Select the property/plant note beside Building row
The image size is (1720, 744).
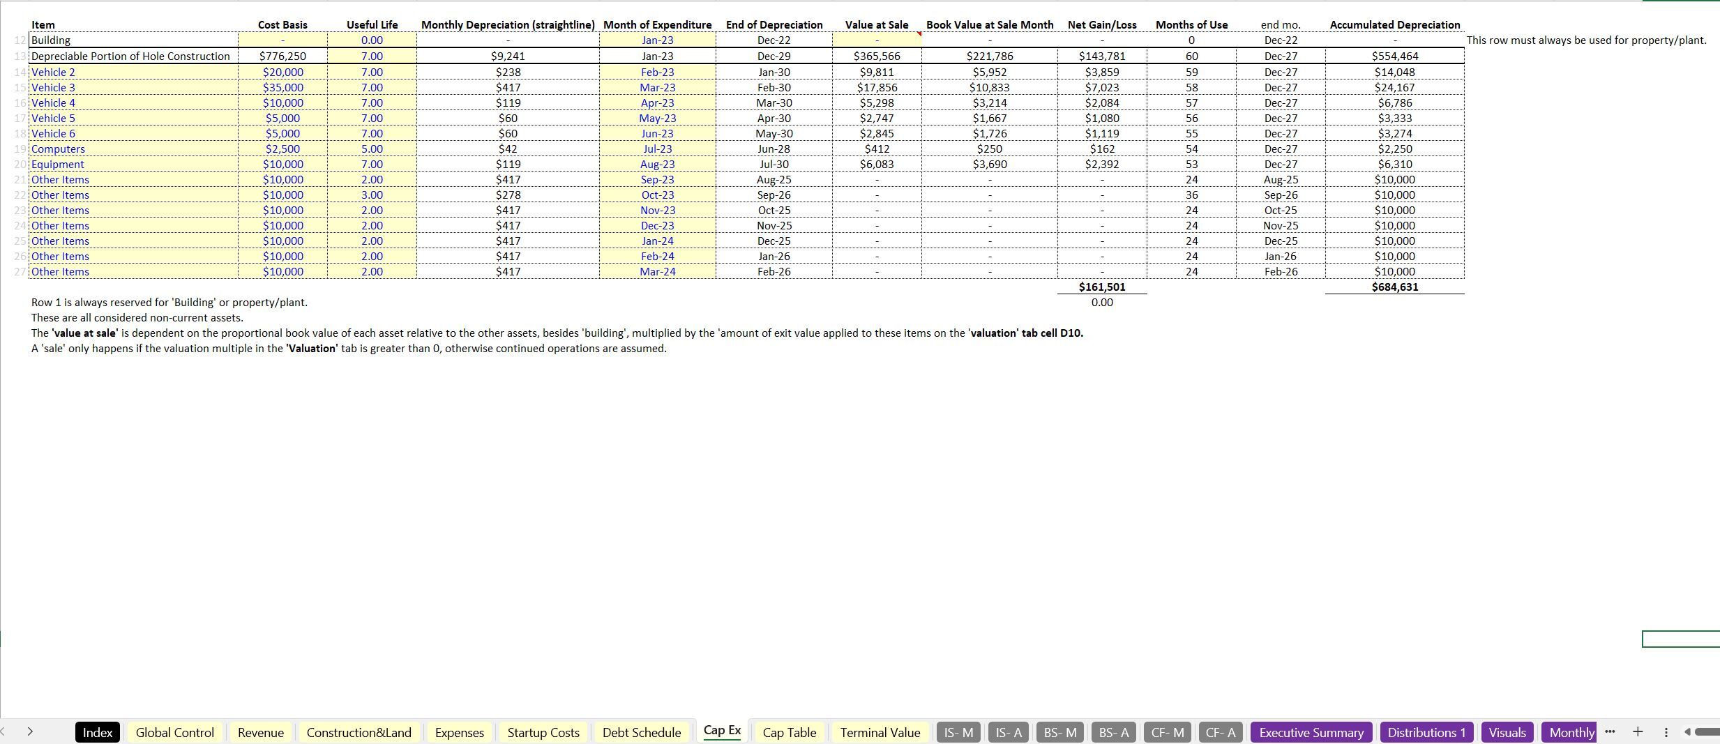[1586, 40]
